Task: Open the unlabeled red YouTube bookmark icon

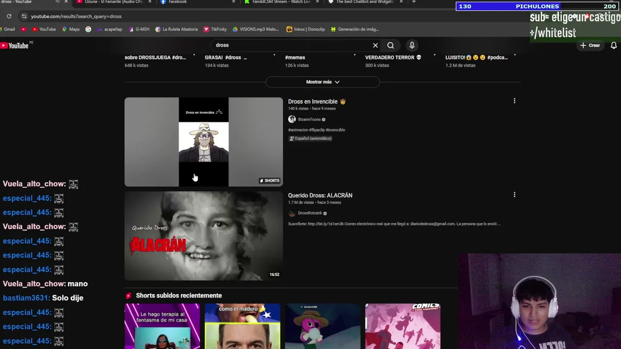Action: coord(23,29)
